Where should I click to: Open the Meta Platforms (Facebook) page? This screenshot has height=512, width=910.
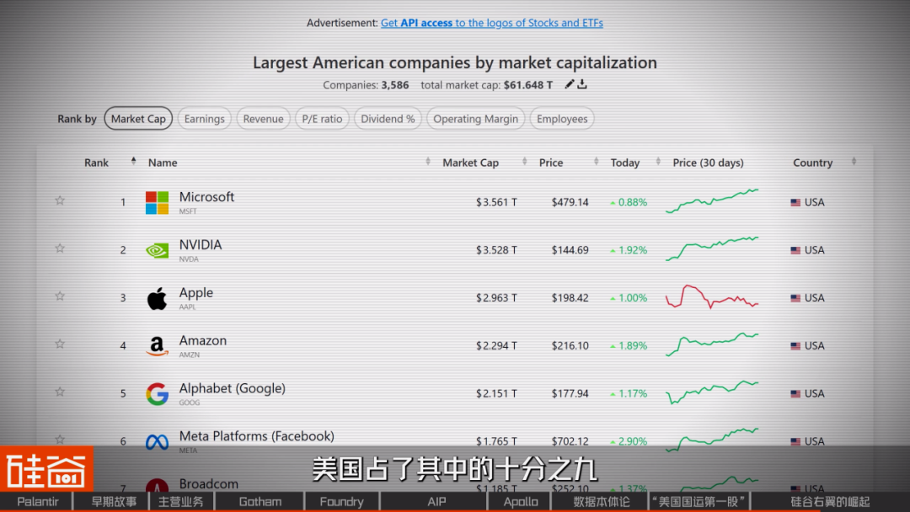coord(256,436)
